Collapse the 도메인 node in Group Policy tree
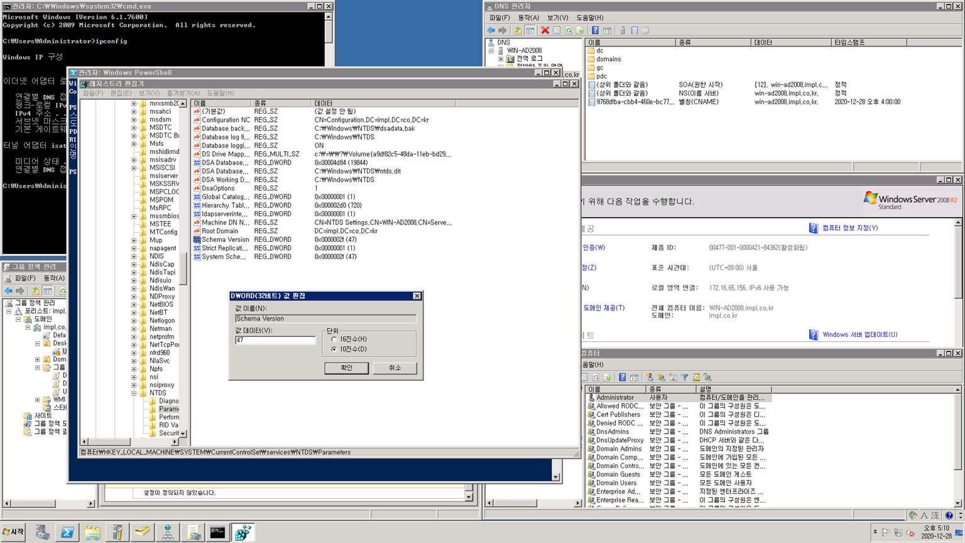965x543 pixels. click(18, 319)
